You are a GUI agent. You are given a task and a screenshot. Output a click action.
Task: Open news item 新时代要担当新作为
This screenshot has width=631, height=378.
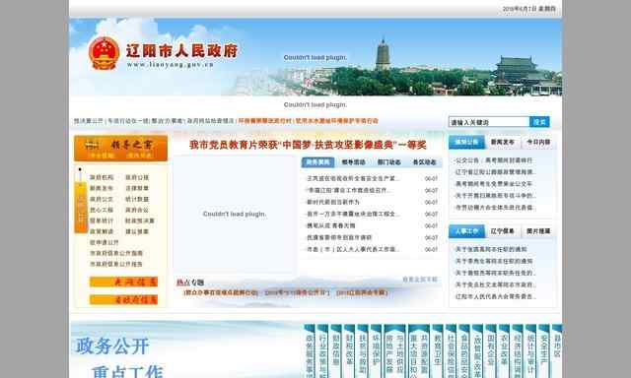333,202
